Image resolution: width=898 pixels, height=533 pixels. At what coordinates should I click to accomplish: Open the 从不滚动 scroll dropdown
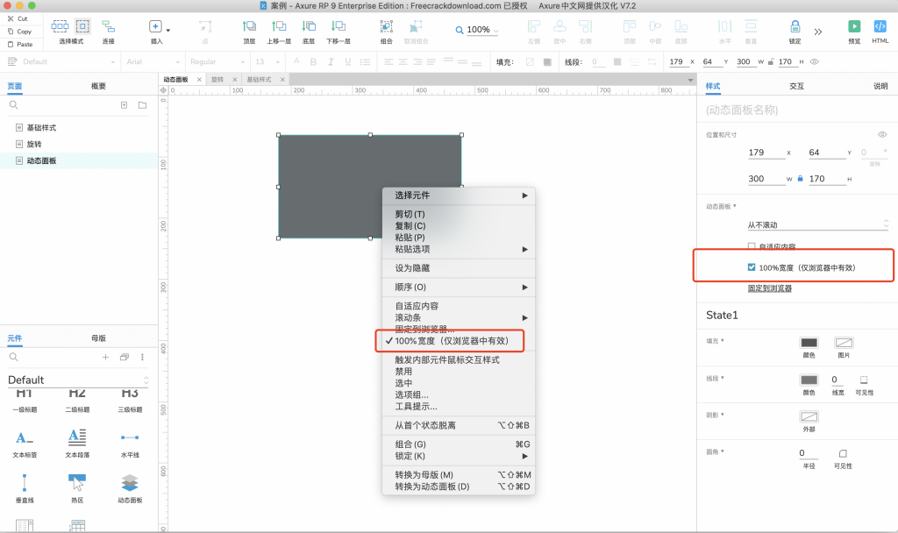tap(817, 224)
